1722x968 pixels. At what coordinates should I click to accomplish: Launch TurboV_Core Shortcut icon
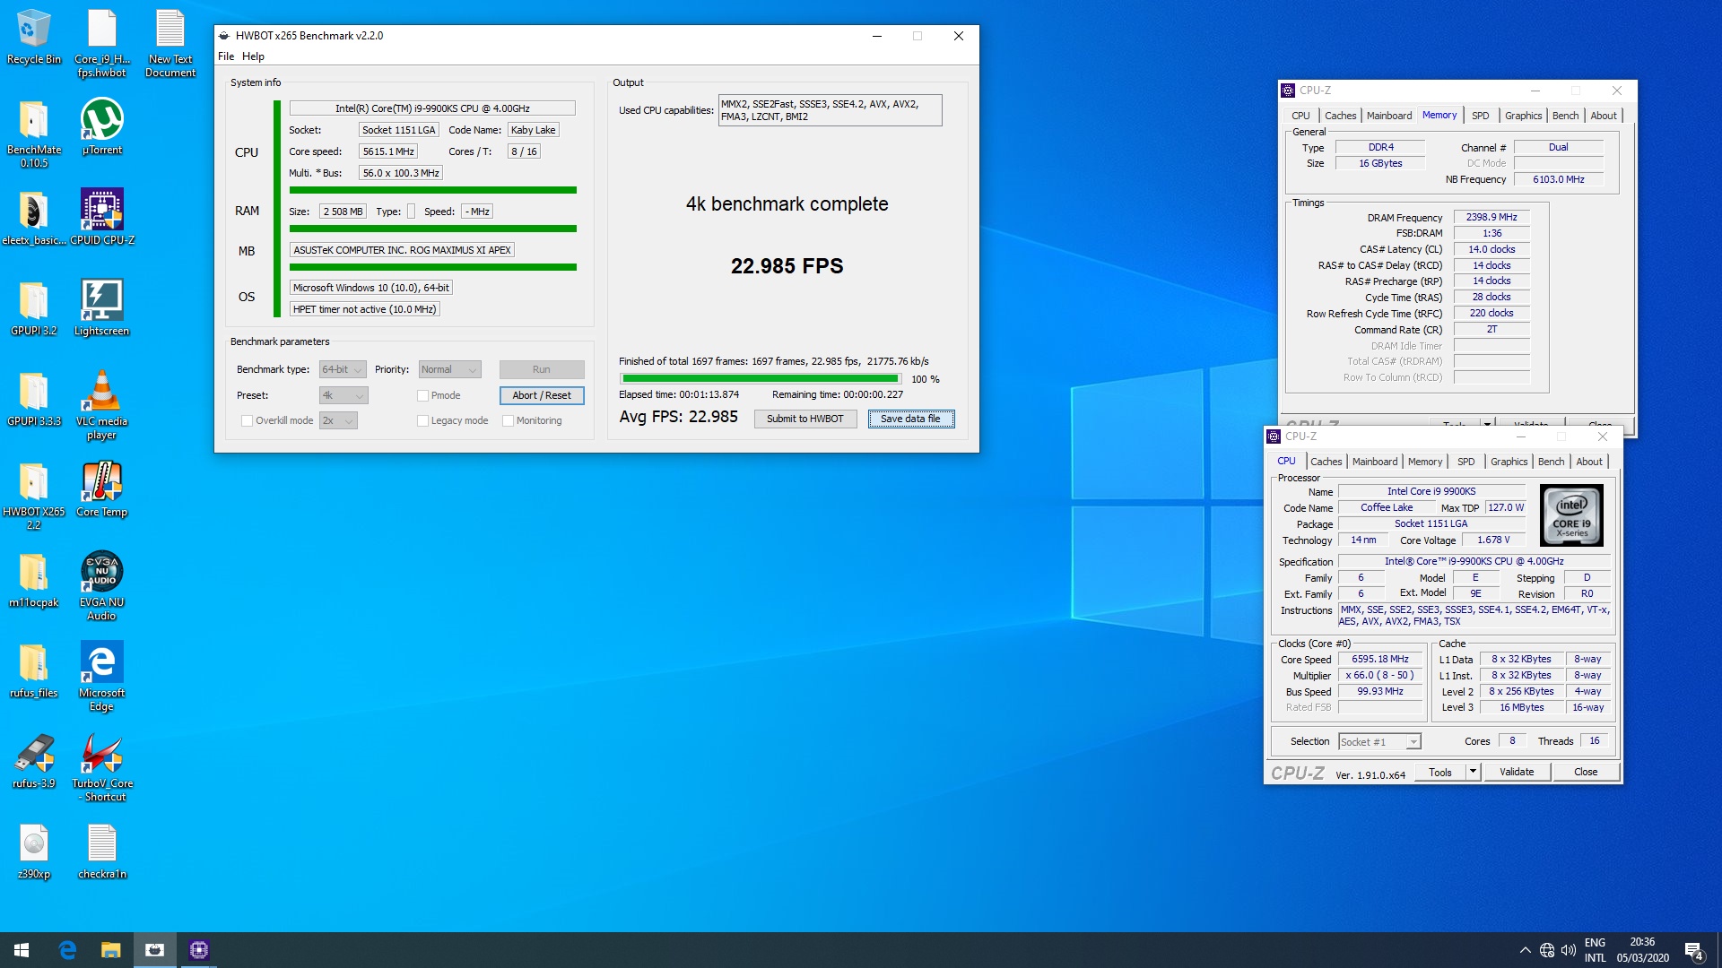(x=102, y=767)
